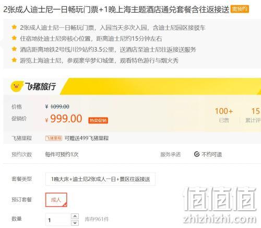
Task: Click the 热卖促销 red promotion tag
Action: pos(98,120)
